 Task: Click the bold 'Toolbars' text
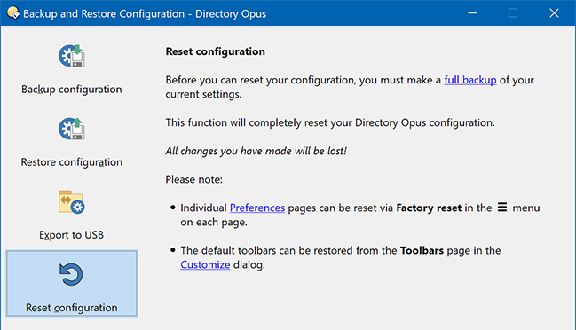pos(422,250)
